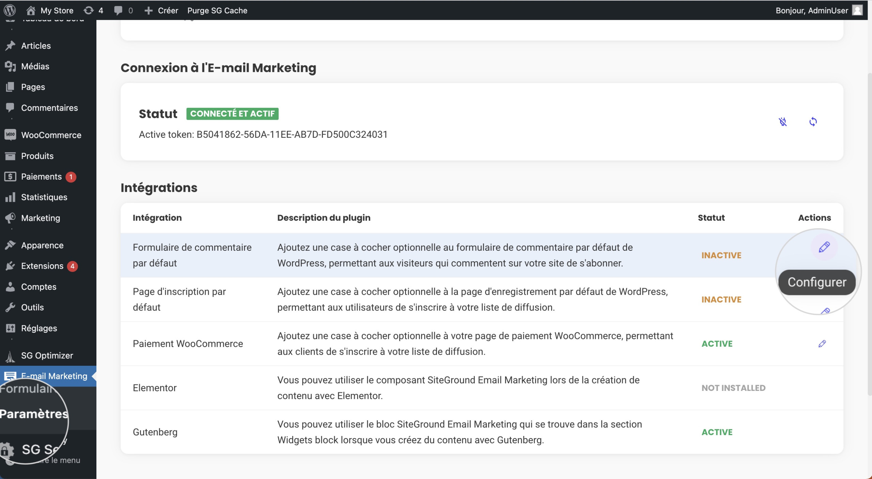Image resolution: width=872 pixels, height=479 pixels.
Task: Click the red Paiements badge 1
Action: (71, 177)
